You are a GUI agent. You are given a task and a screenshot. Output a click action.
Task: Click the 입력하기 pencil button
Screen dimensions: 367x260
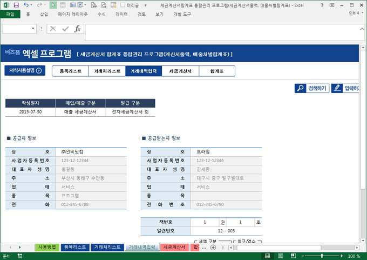[345, 88]
